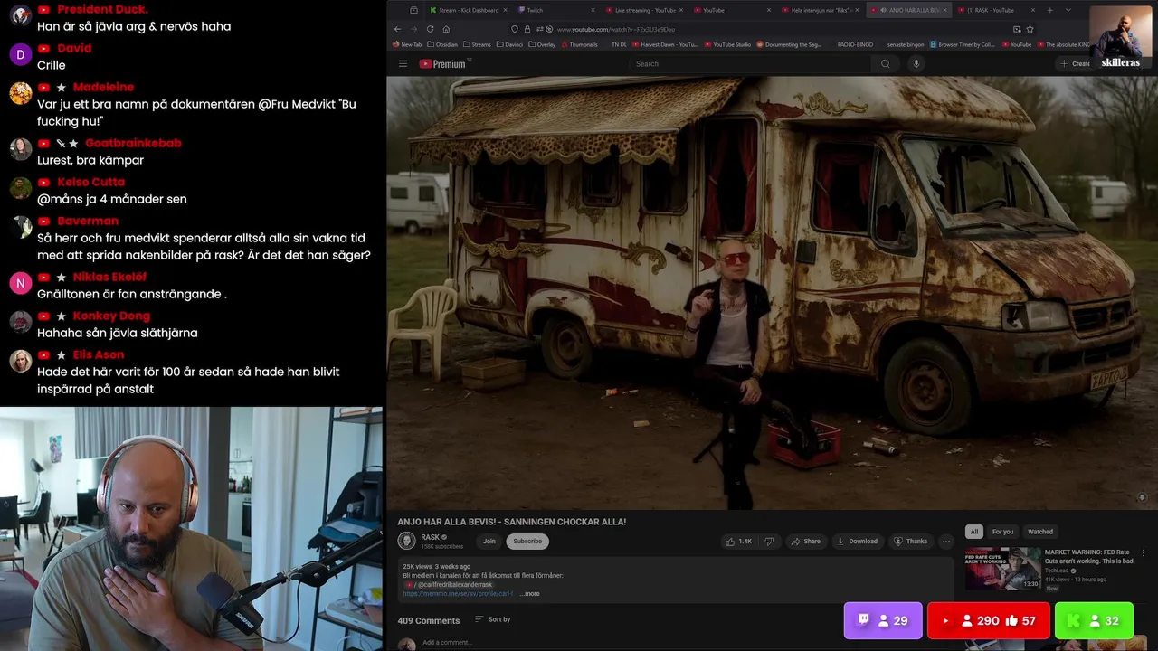Click the green Kick viewer badge showing 32
1158x651 pixels.
(x=1094, y=621)
